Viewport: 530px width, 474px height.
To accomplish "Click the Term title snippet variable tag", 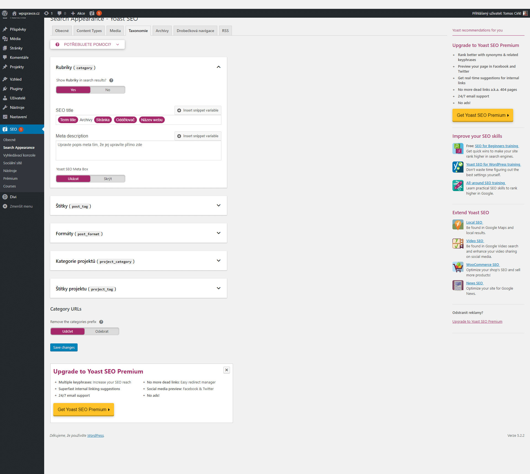I will click(68, 120).
